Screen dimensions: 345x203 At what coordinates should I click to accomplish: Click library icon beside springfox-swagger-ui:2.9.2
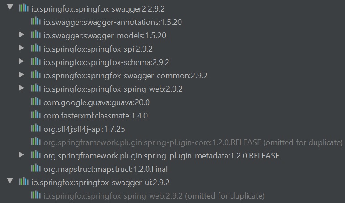point(24,182)
